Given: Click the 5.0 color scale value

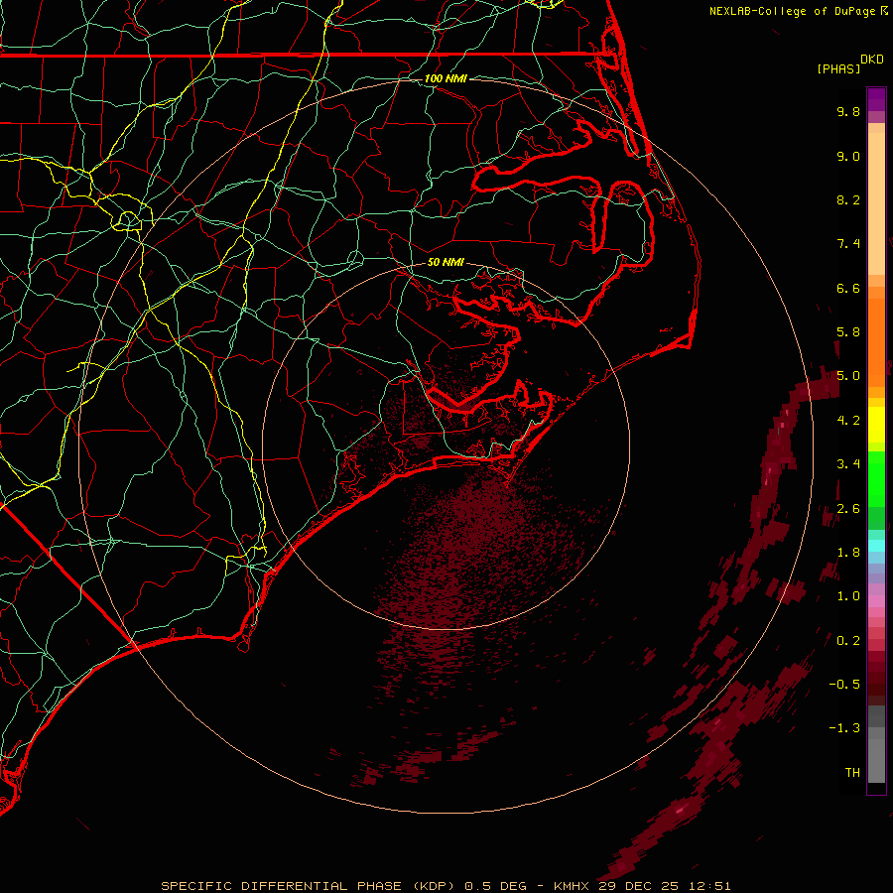Looking at the screenshot, I should coord(848,376).
